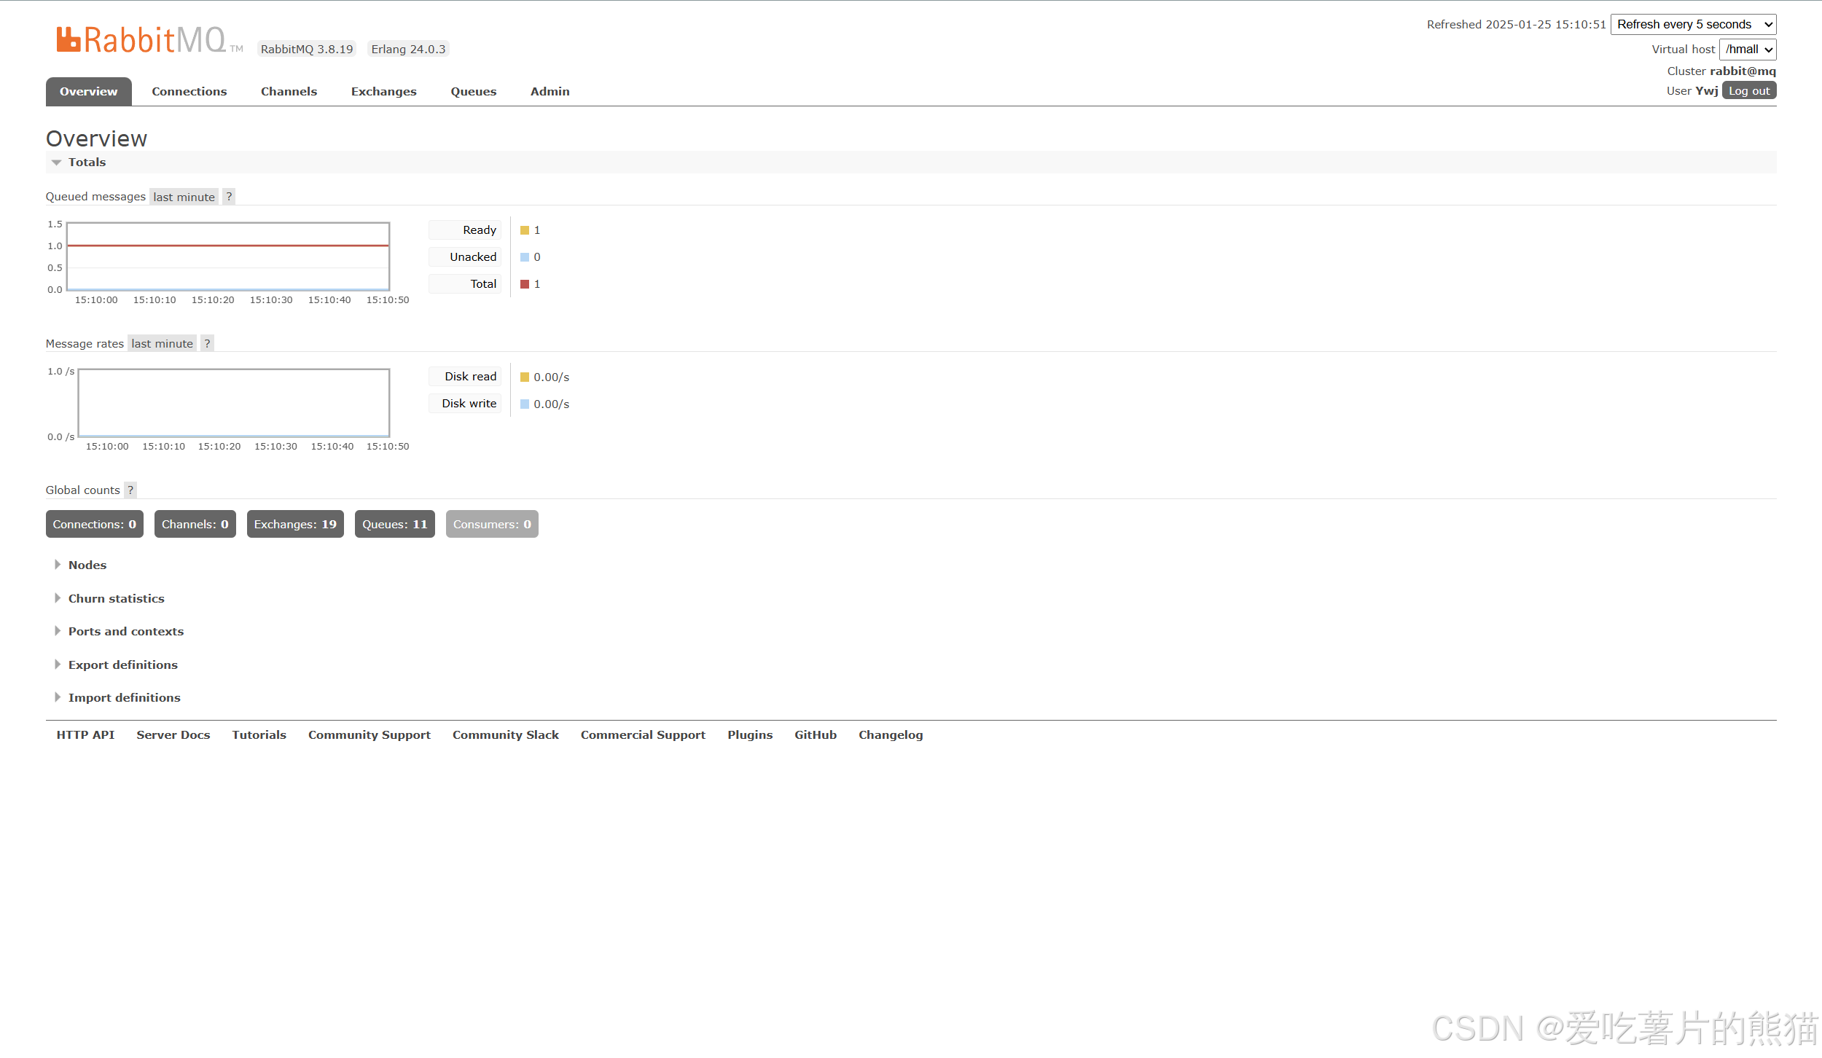1822x1058 pixels.
Task: Open the Virtual host selector
Action: click(1747, 50)
